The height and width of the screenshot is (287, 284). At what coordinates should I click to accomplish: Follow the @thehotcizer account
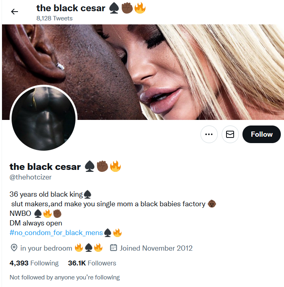point(262,134)
